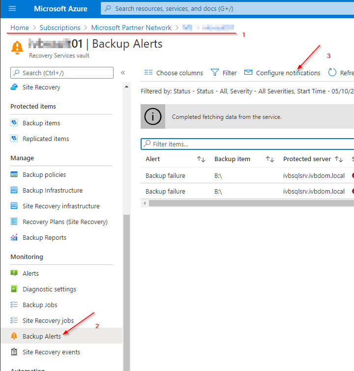Click the Recovery Plans (Site Recovery) icon
Screen dimensions: 354x371
tap(14, 222)
